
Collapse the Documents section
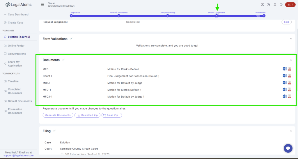click(x=291, y=60)
